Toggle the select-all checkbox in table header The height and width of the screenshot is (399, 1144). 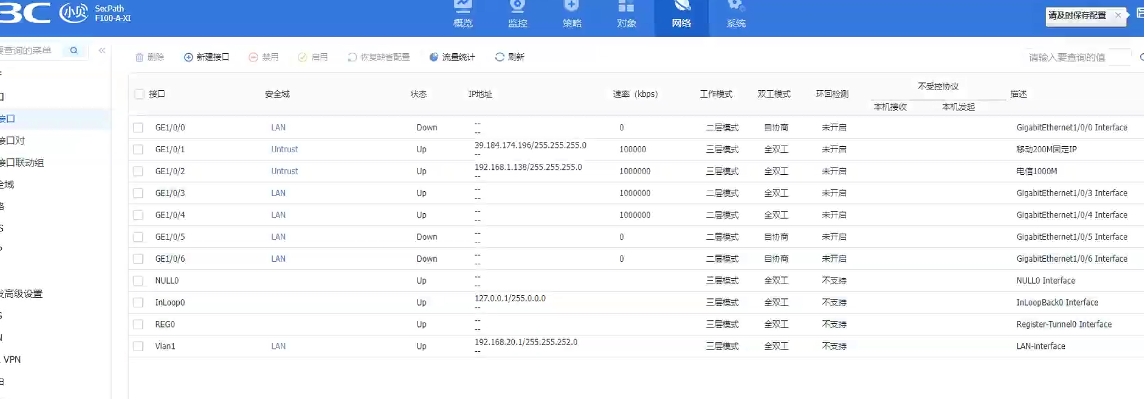click(x=139, y=94)
